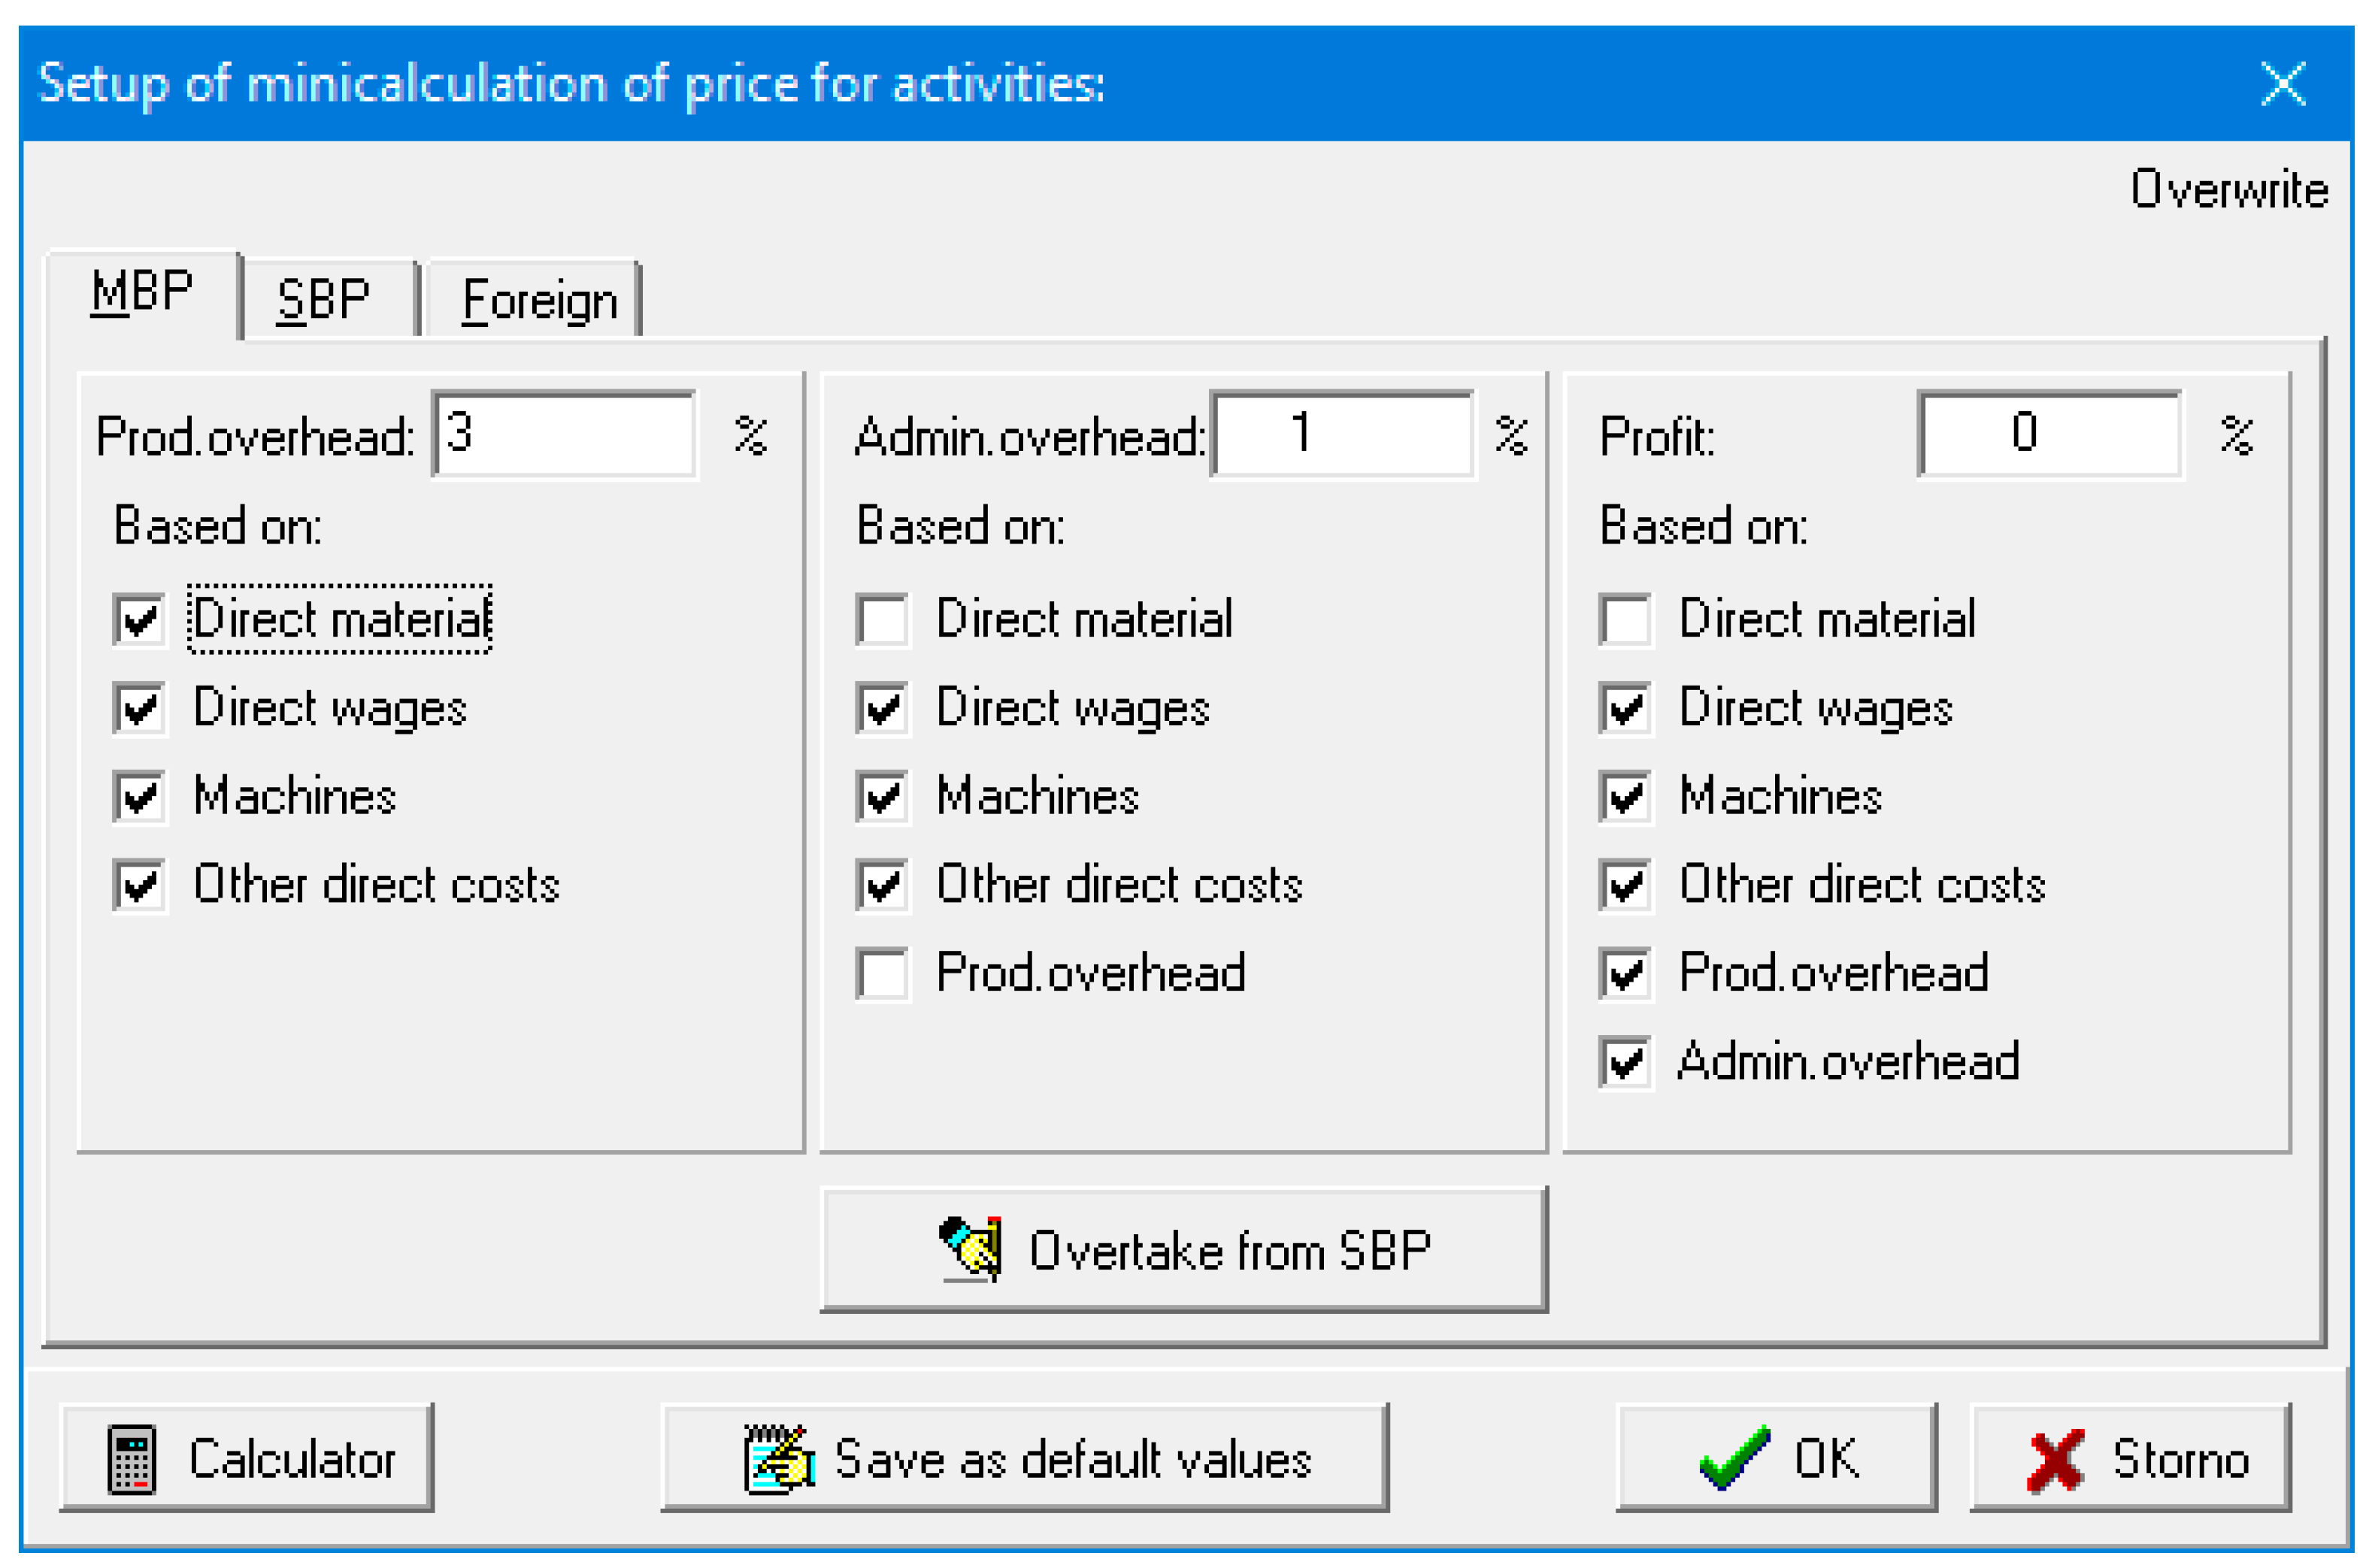This screenshot has height=1568, width=2372.
Task: Focus the Profit percentage input field
Action: point(2048,434)
